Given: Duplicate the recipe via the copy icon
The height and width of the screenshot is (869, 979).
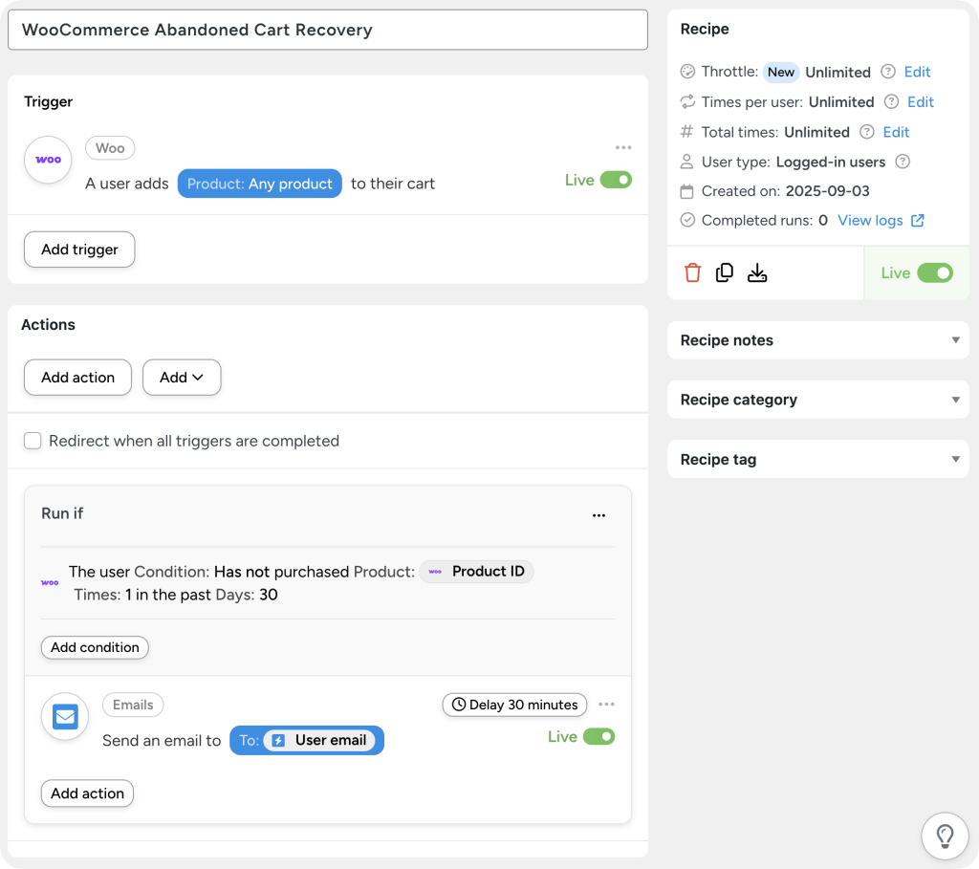Looking at the screenshot, I should point(724,272).
